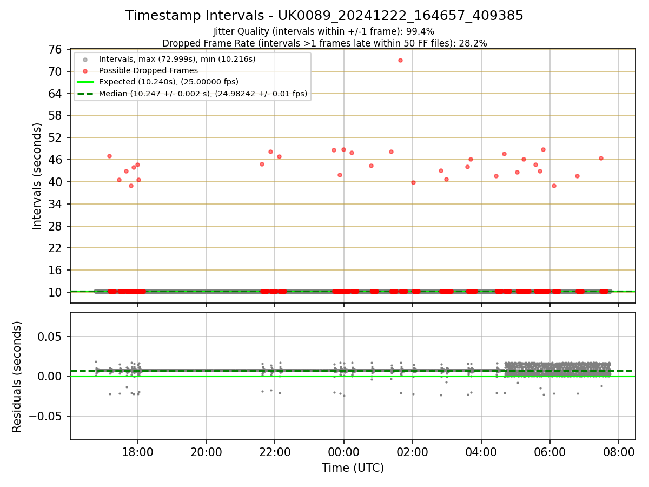This screenshot has width=649, height=487.
Task: Click y-axis tick label '22'
Action: pyautogui.click(x=56, y=248)
